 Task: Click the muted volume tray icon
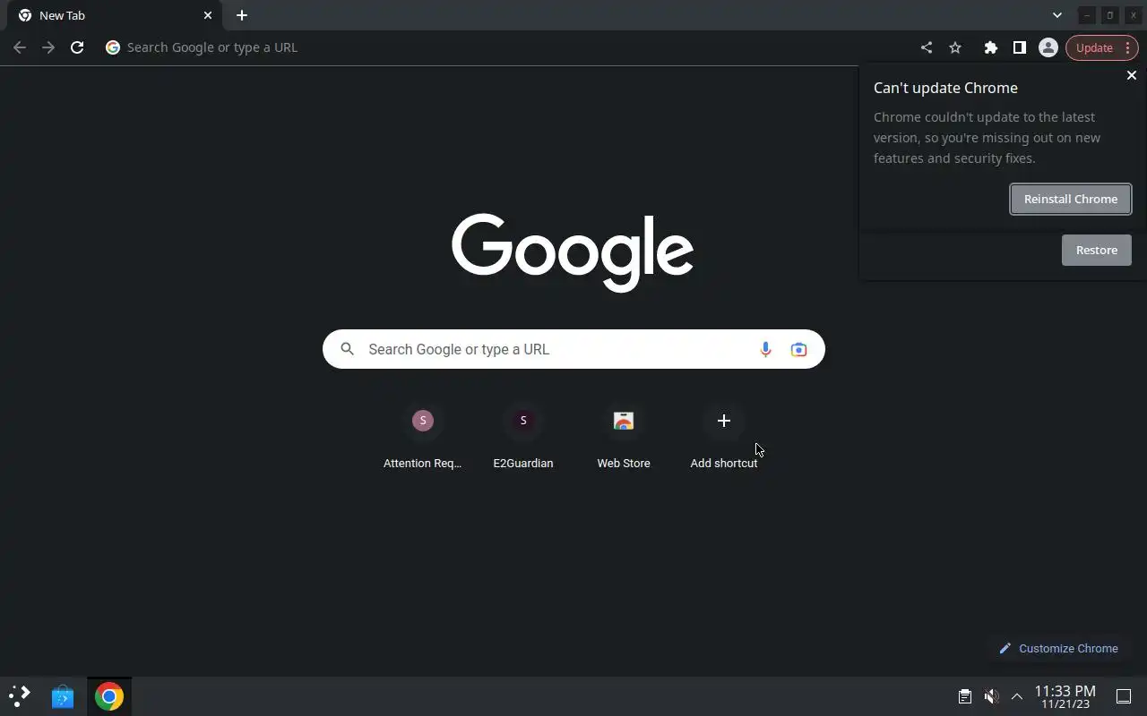(x=991, y=696)
